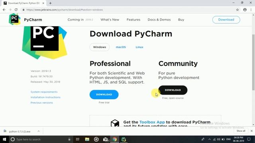Click the battery tray icon

pyautogui.click(x=223, y=139)
